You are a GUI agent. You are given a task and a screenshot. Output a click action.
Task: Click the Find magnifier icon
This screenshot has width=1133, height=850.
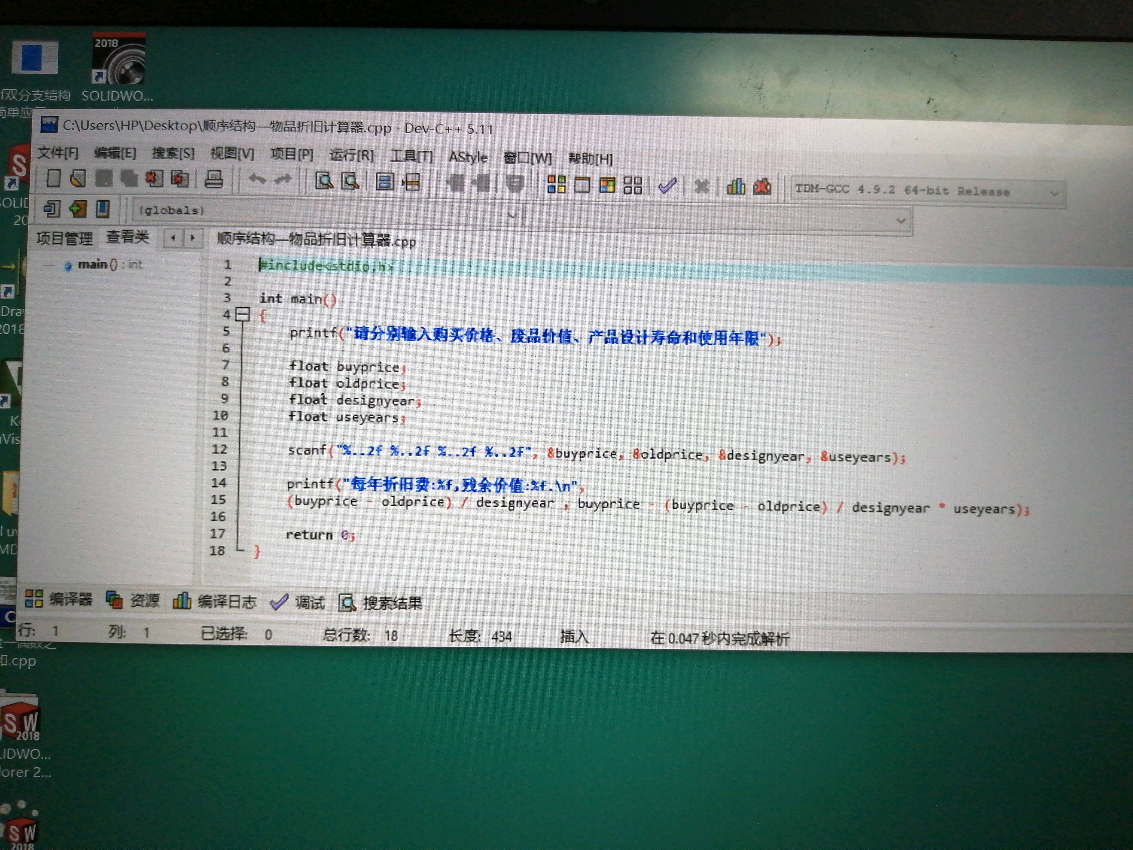[x=324, y=181]
